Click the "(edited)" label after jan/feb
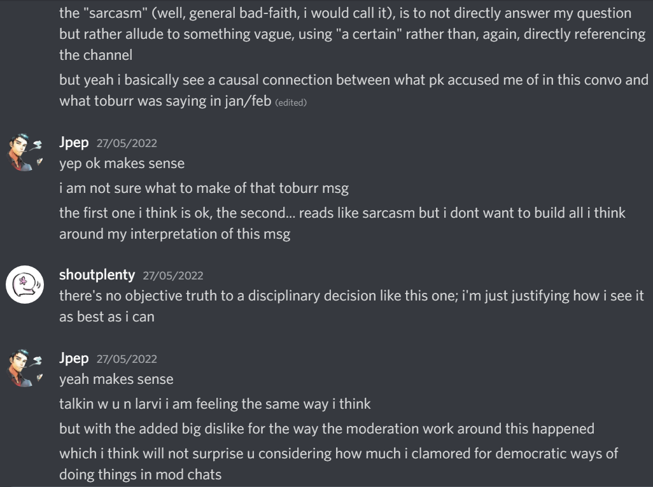This screenshot has width=653, height=487. [291, 102]
